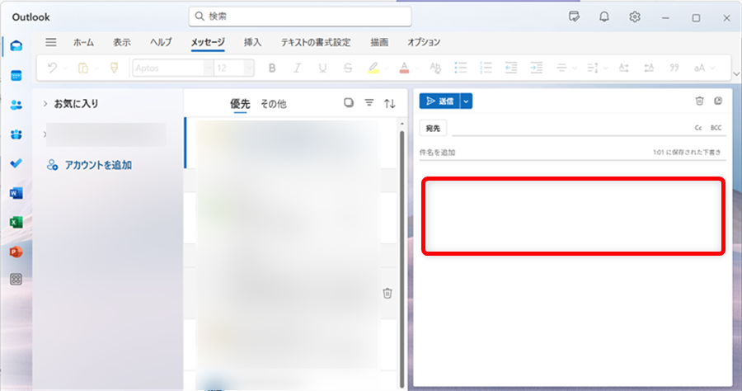
Task: Discard draft using trash icon in compose pane
Action: click(699, 101)
